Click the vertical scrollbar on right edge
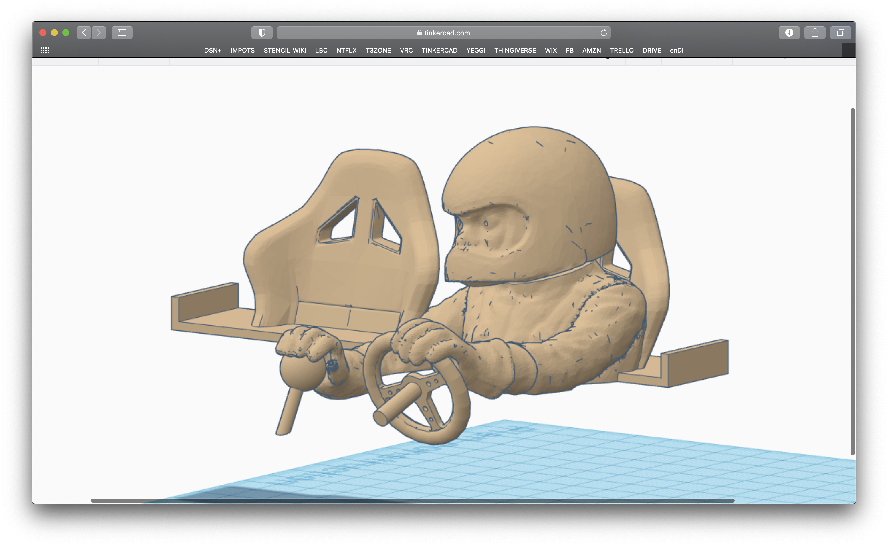The height and width of the screenshot is (546, 888). coord(853,282)
